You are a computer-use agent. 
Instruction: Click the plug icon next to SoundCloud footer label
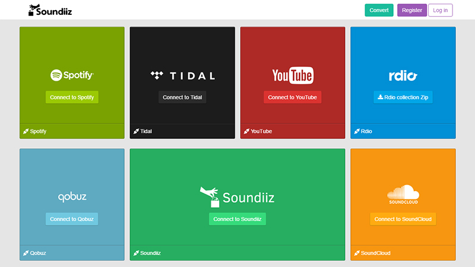[357, 253]
